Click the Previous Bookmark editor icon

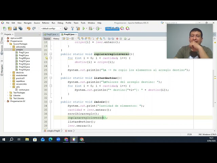point(97,39)
